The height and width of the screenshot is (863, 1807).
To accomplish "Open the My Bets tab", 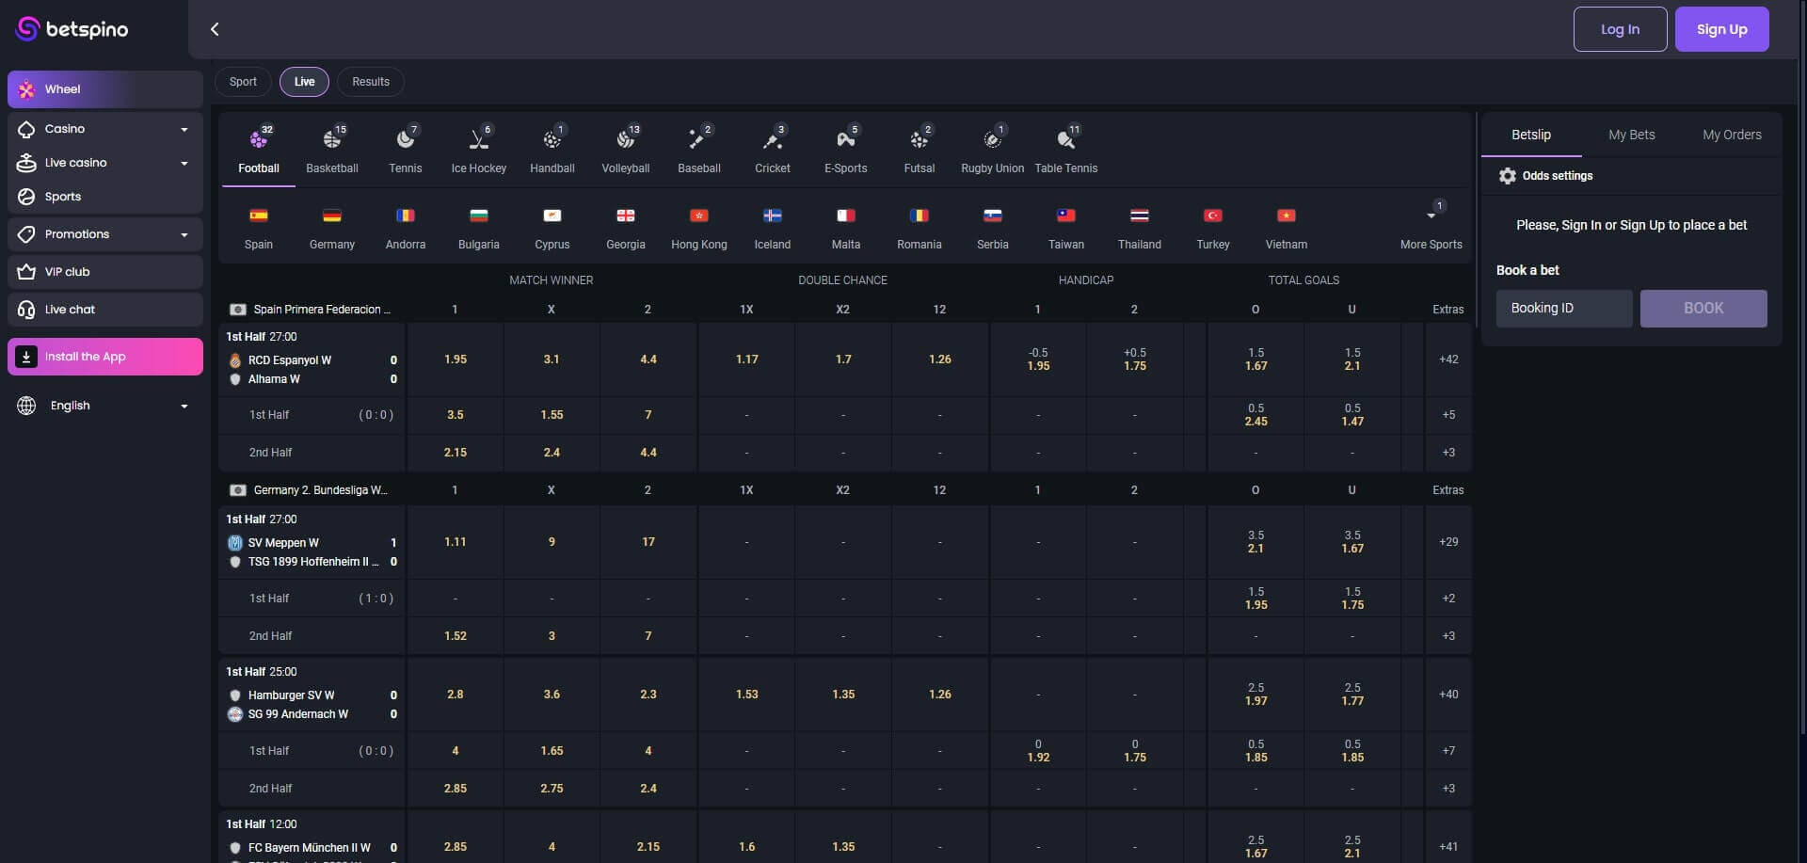I will click(1631, 134).
